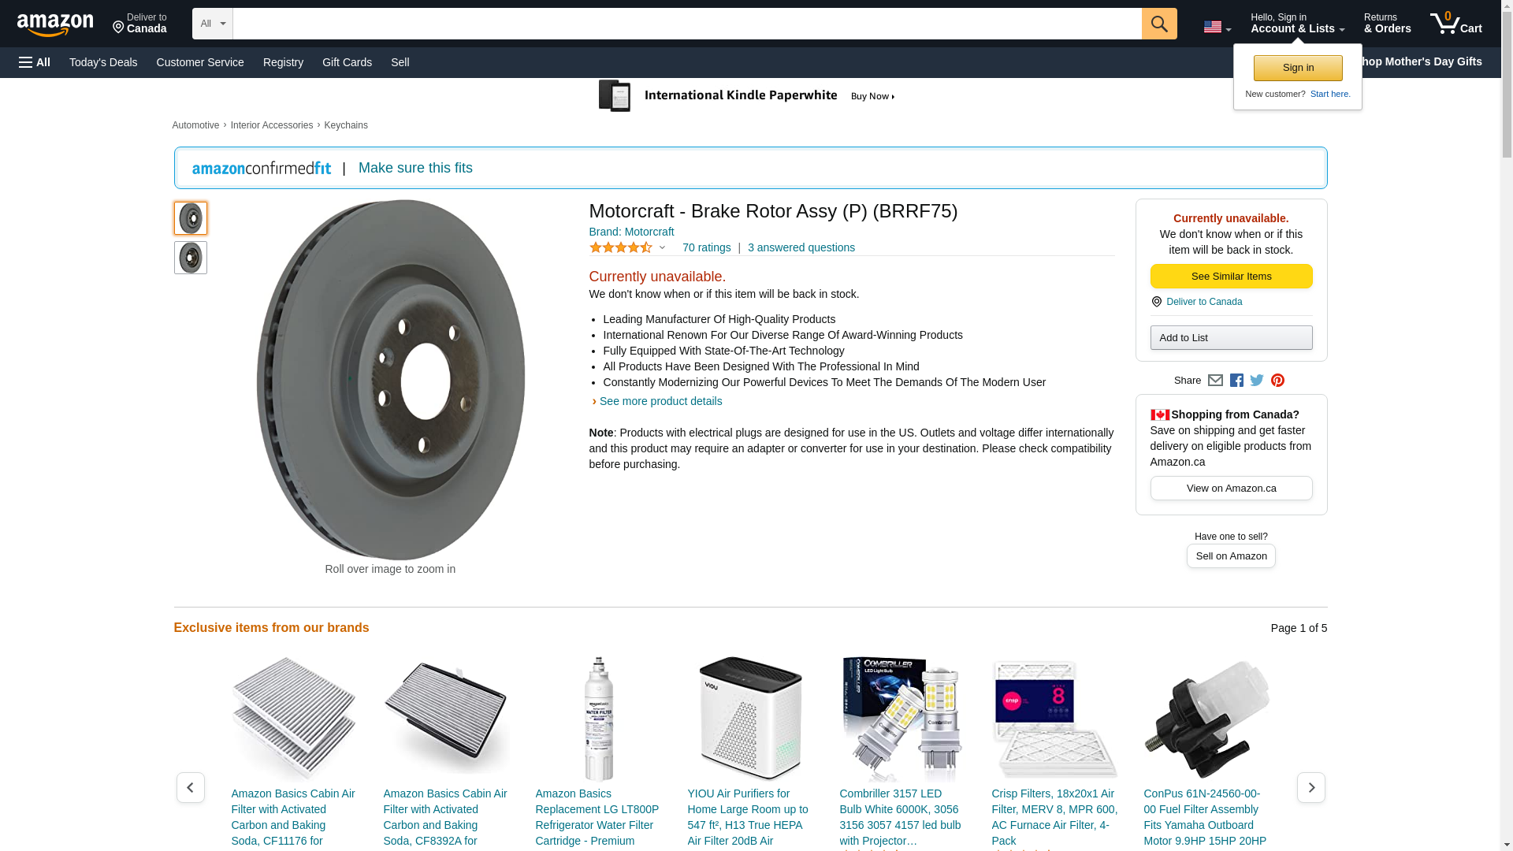Open Today's Deals navigation item
The width and height of the screenshot is (1513, 851).
tap(103, 62)
